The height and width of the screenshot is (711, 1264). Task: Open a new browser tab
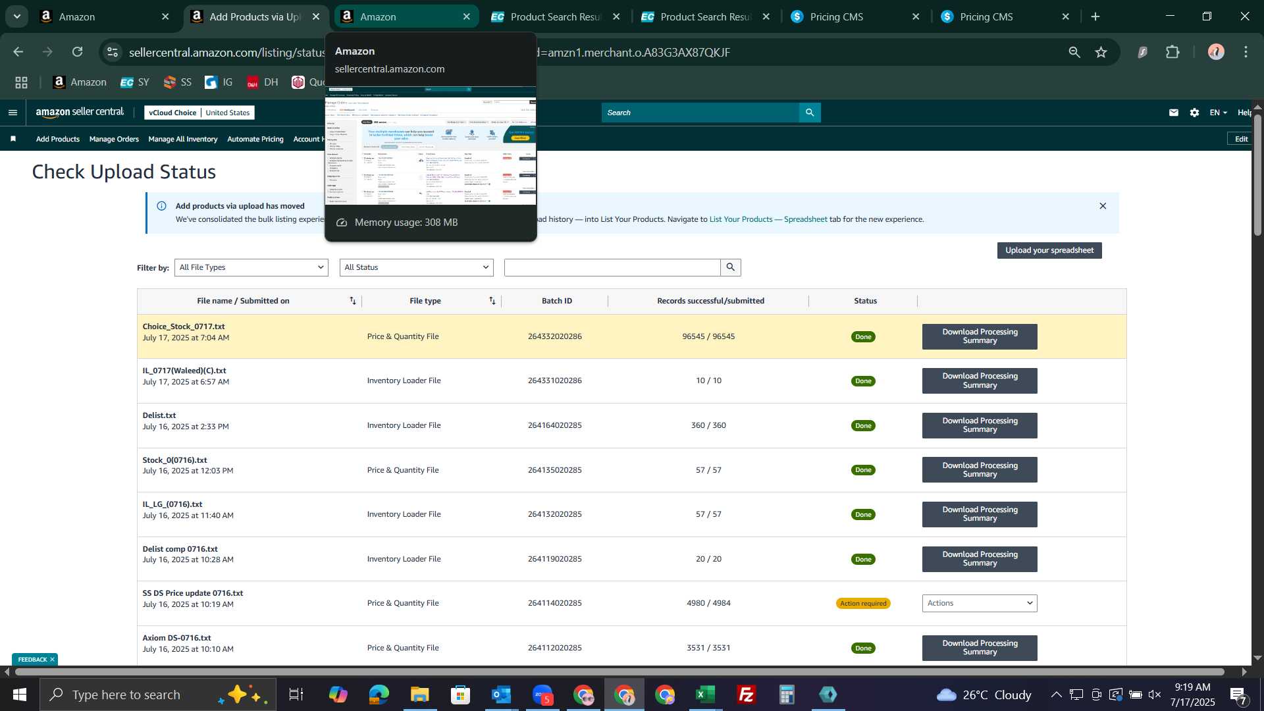click(1095, 16)
